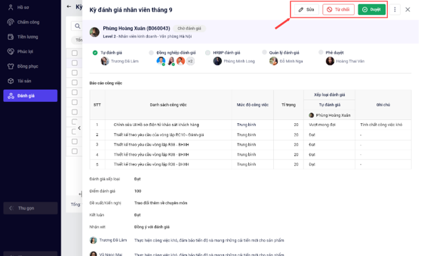Select row 'Chỉnh sửa UI Hồ sơ điện tử khảo sát khách hàng'
This screenshot has height=256, width=421.
(x=250, y=125)
